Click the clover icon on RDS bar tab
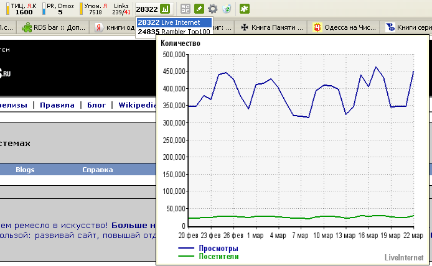Viewport: 432px width, 266px height. click(27, 27)
